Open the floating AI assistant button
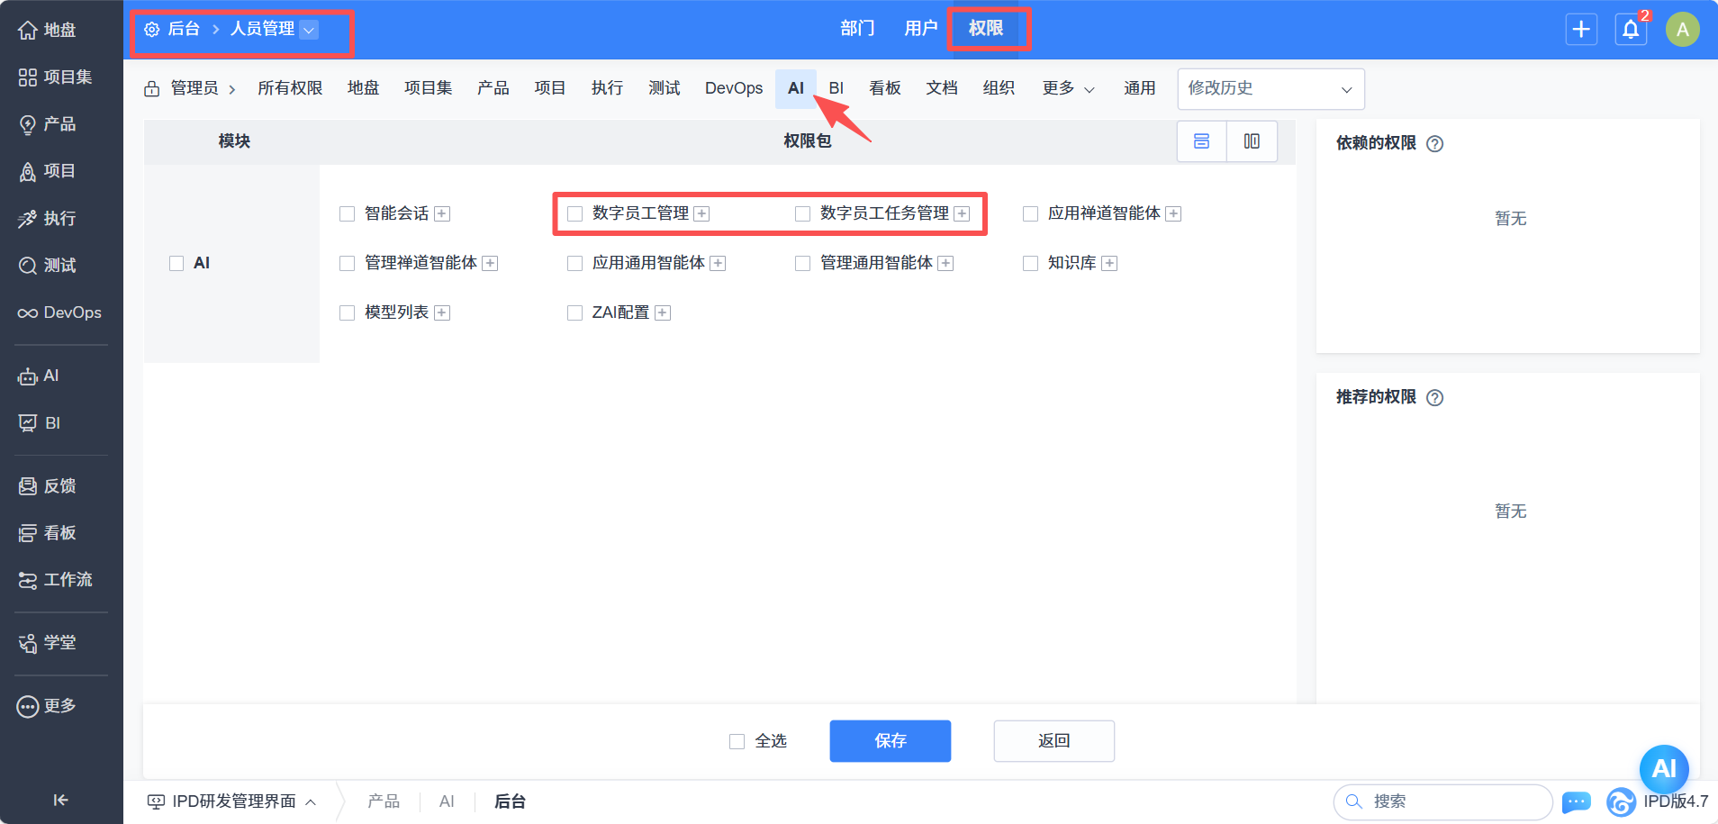This screenshot has height=824, width=1718. pyautogui.click(x=1663, y=768)
